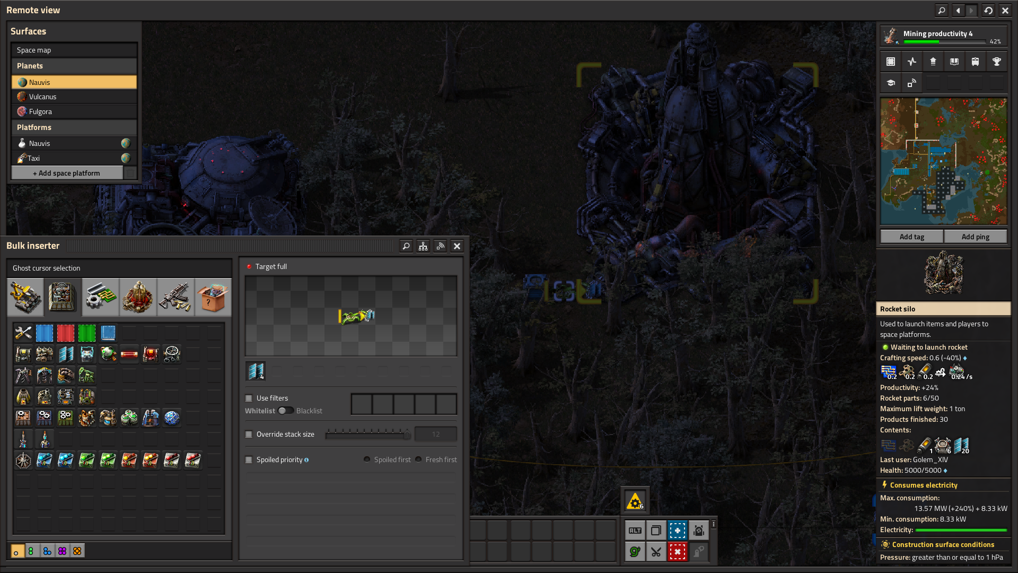
Task: Open the achievements trophy button
Action: coord(996,62)
